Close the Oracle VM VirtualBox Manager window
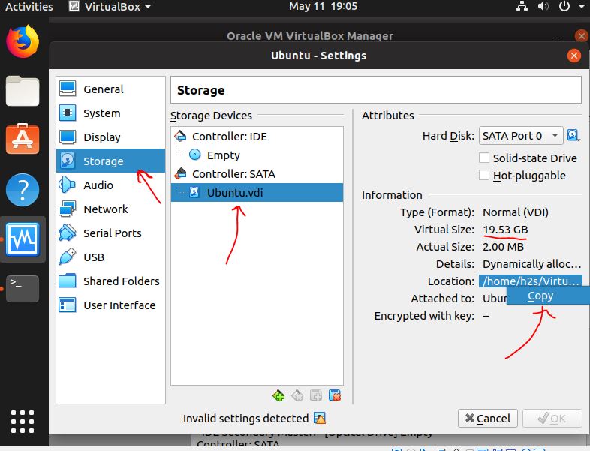The width and height of the screenshot is (590, 451). [x=581, y=36]
